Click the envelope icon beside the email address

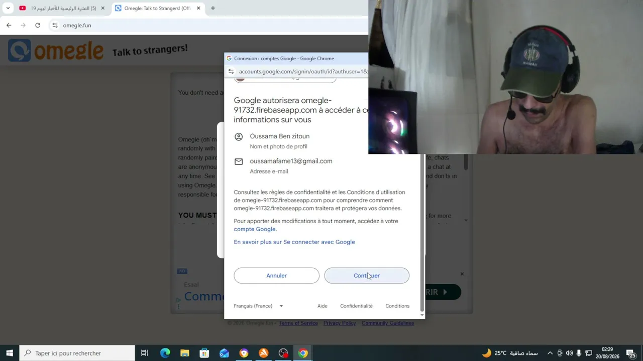pyautogui.click(x=239, y=161)
